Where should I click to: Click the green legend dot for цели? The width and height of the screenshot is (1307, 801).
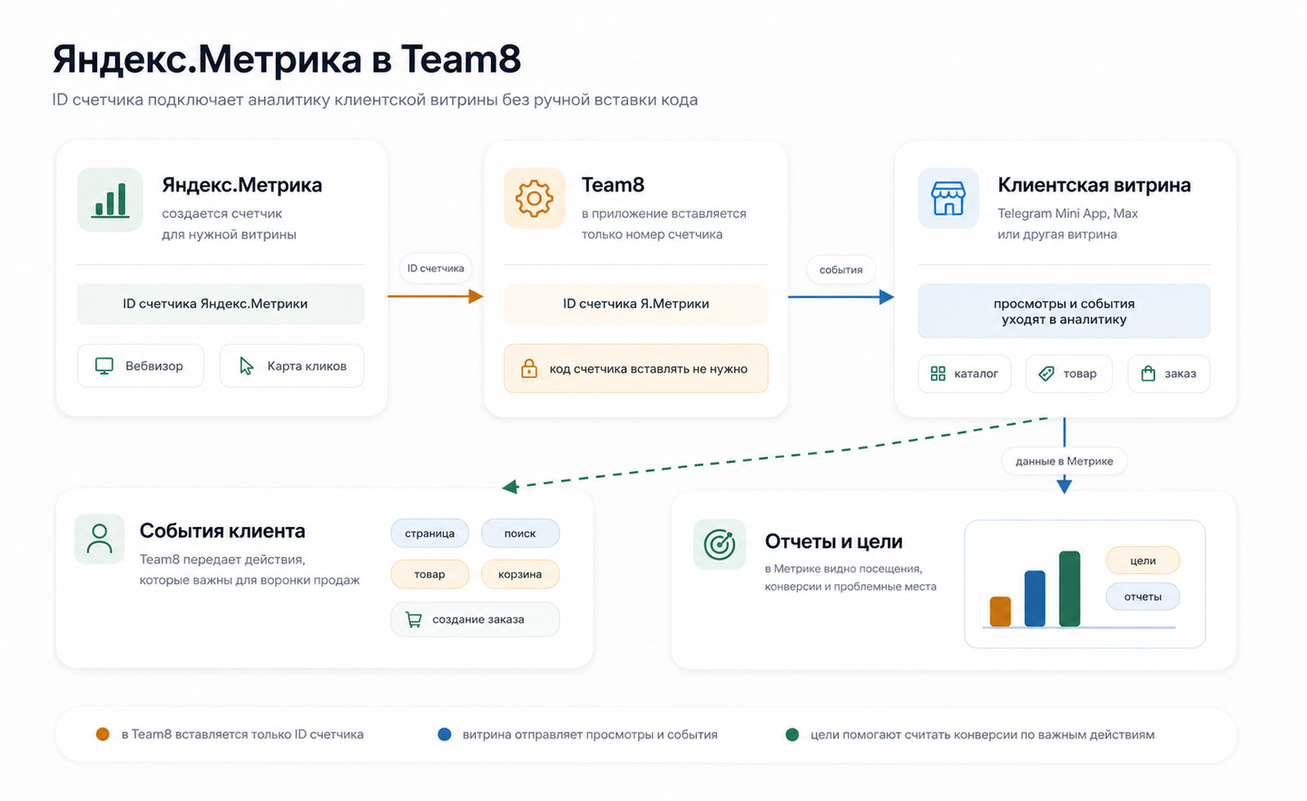point(791,735)
